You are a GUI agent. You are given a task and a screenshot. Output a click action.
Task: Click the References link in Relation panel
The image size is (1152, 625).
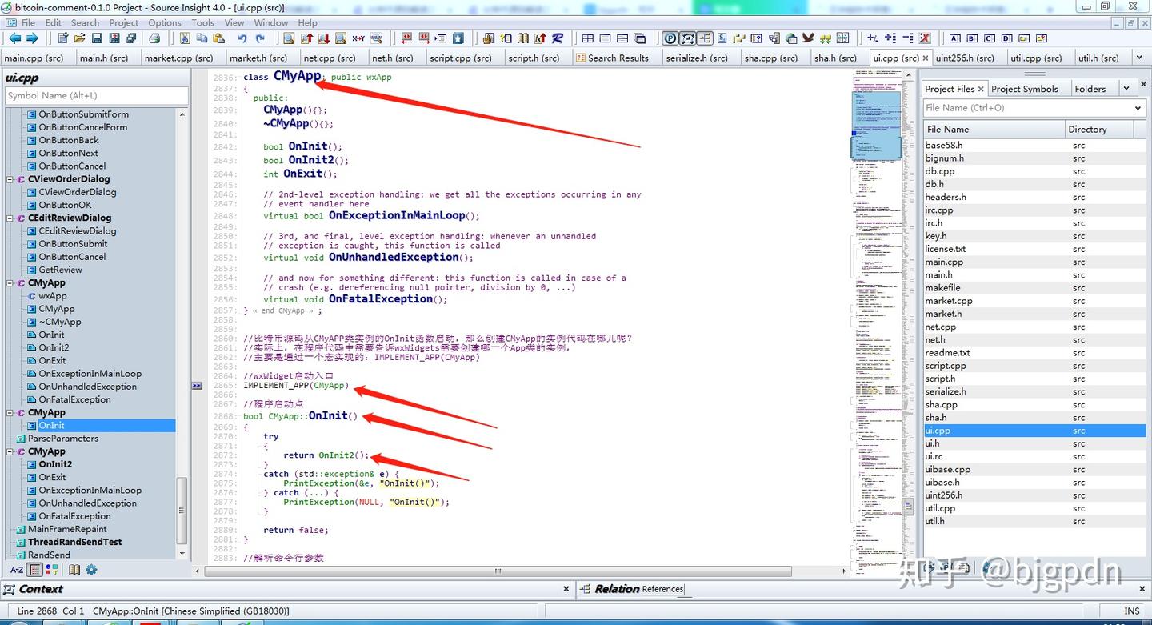(x=662, y=589)
